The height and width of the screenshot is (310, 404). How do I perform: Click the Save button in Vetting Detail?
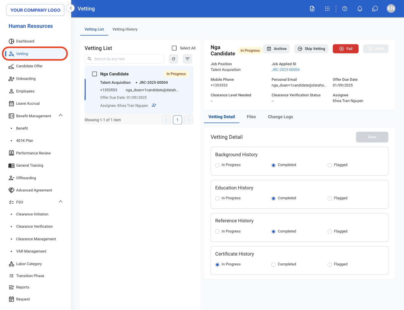click(372, 137)
